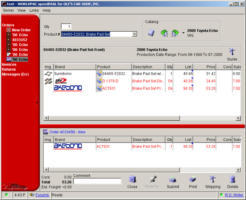Image resolution: width=246 pixels, height=200 pixels.
Task: Sort catalog list by Brand column header
Action: click(75, 67)
